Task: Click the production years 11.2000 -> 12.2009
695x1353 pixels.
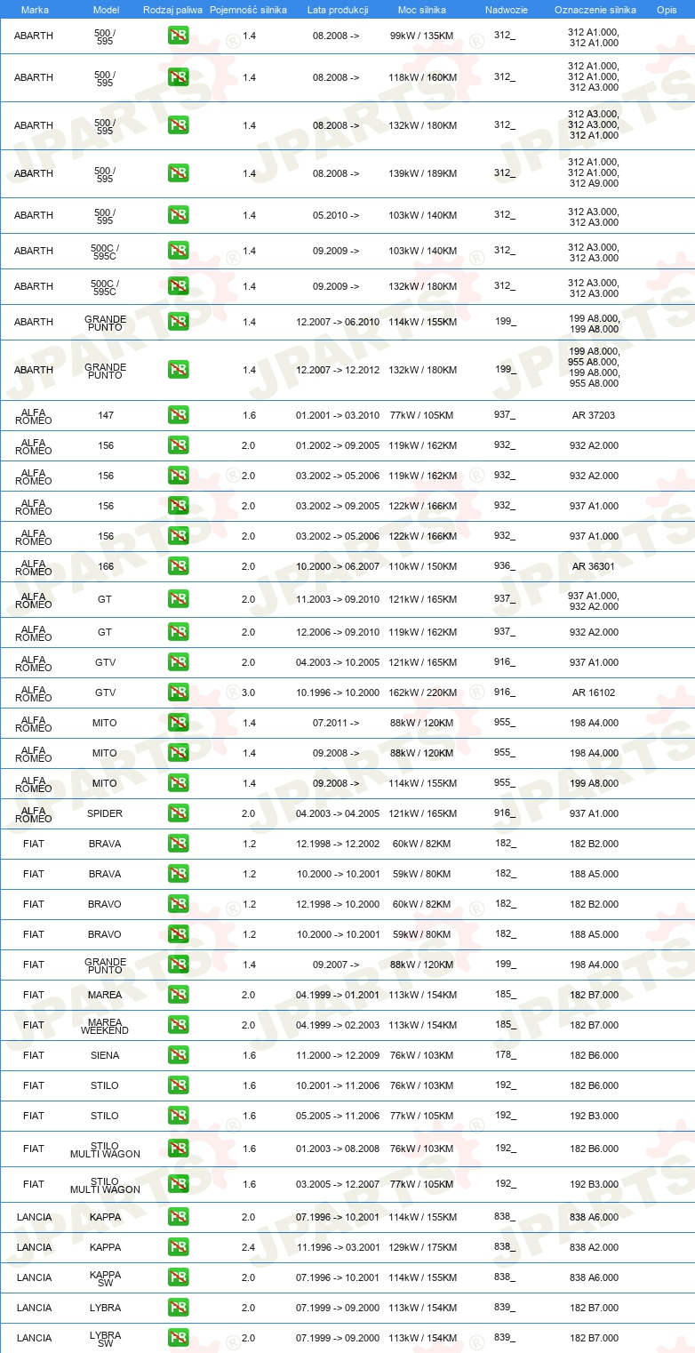Action: (x=338, y=1055)
